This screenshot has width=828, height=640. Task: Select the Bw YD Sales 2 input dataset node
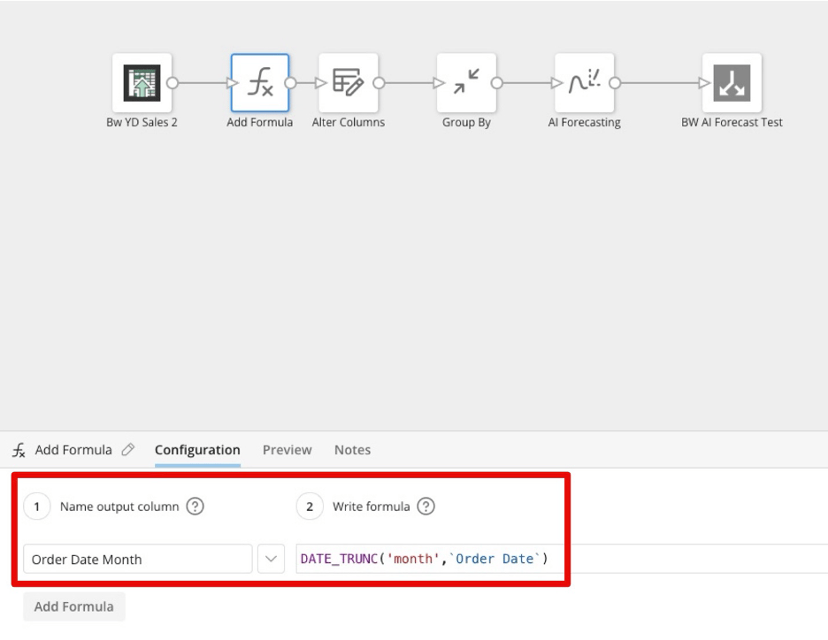tap(142, 83)
